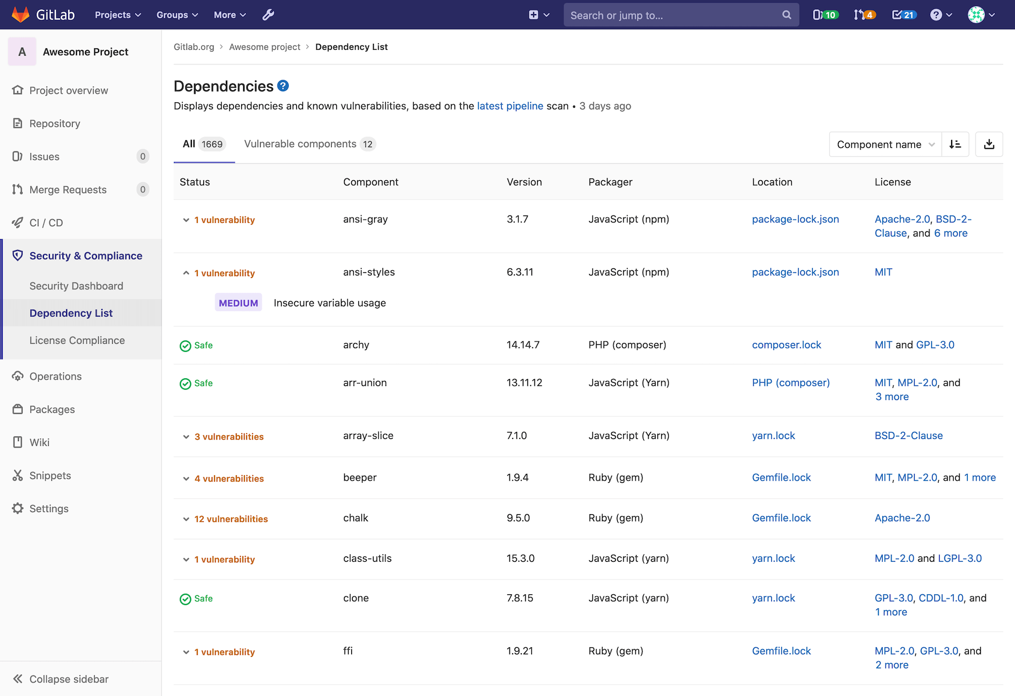1015x696 pixels.
Task: Open the Snippets section in sidebar
Action: [49, 475]
